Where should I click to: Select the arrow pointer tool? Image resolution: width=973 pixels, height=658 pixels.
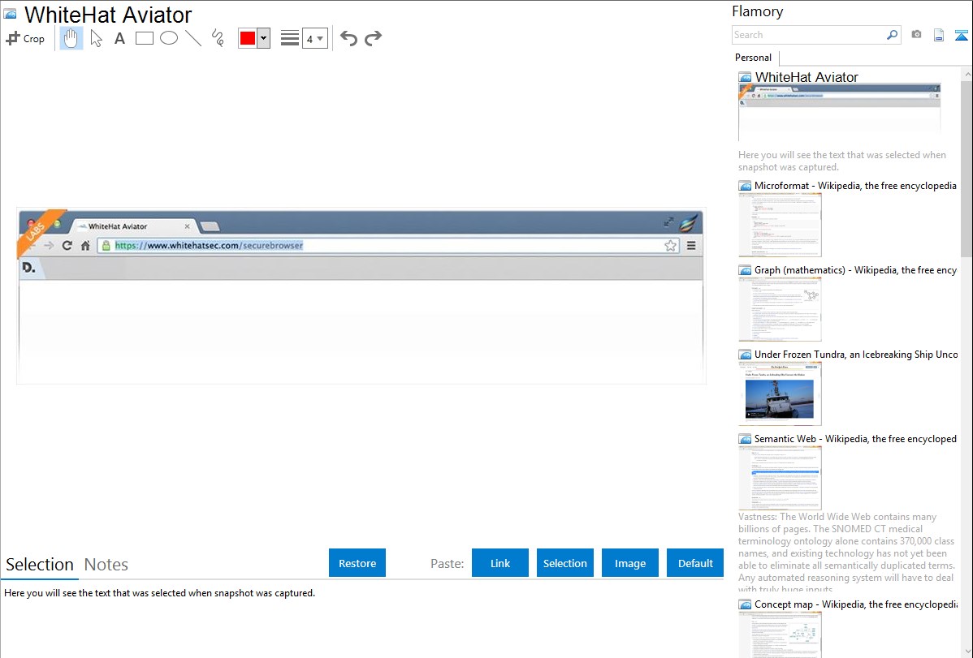(96, 38)
